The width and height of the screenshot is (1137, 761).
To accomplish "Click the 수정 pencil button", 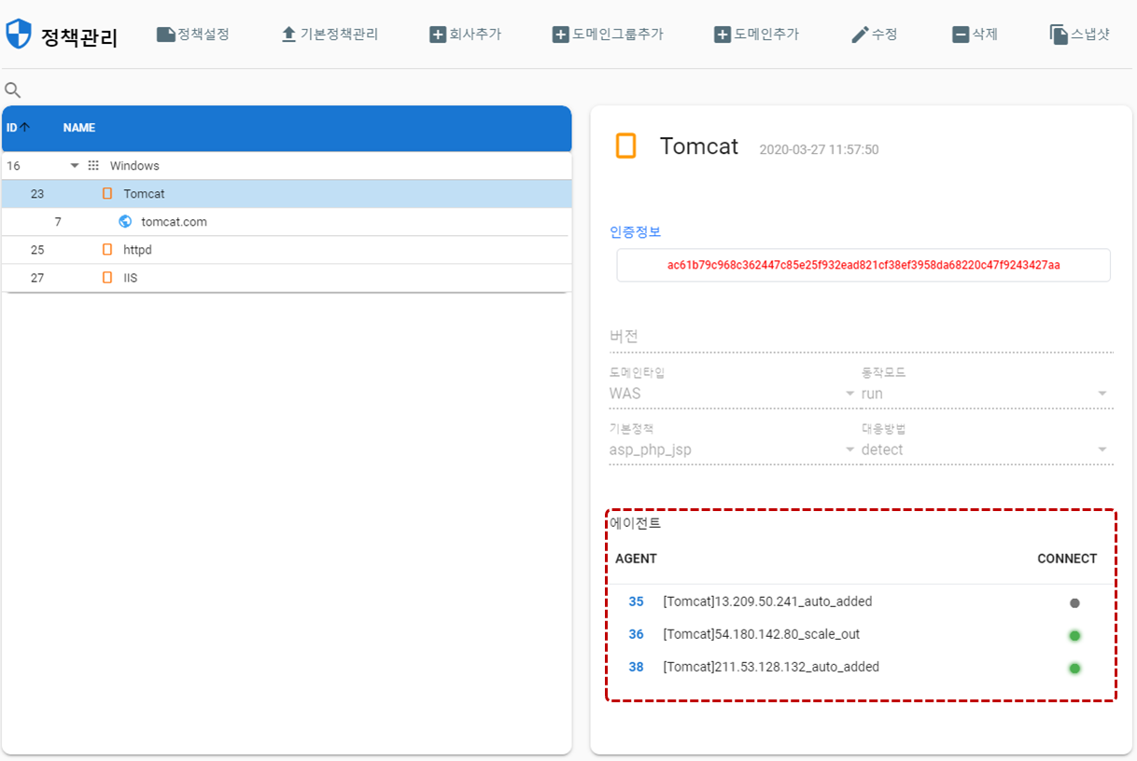I will (x=875, y=35).
